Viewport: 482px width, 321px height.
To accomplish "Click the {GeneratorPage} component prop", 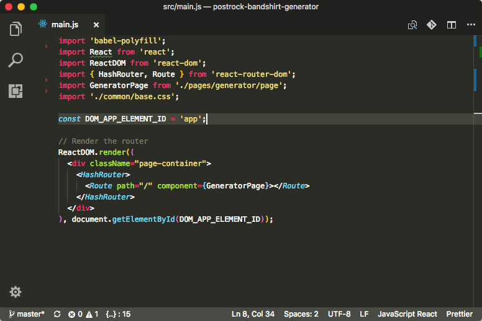I will 235,186.
